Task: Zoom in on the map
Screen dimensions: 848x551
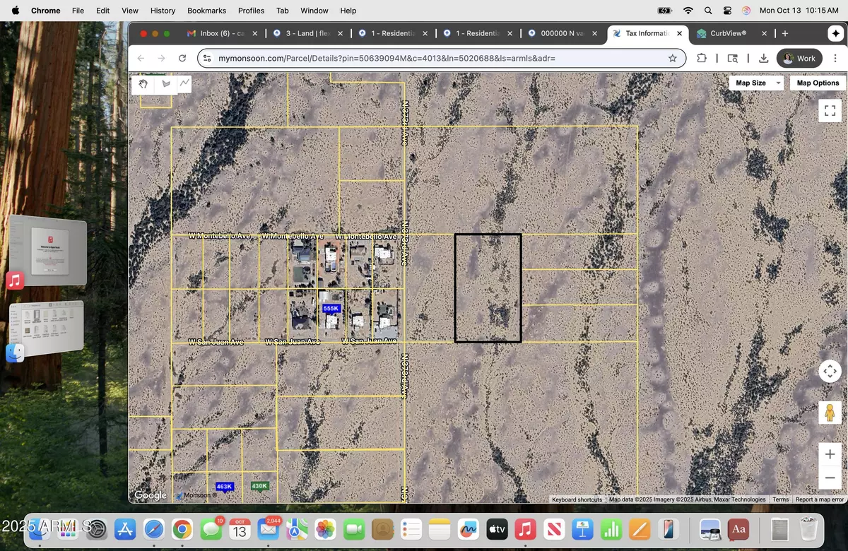Action: click(x=830, y=454)
